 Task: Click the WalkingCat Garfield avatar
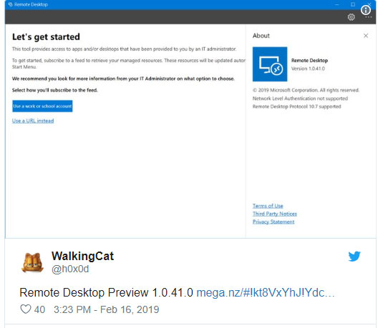pyautogui.click(x=32, y=262)
